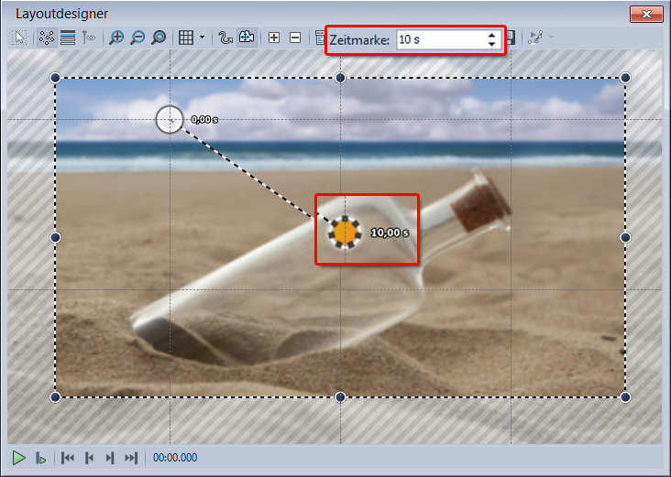Step to the next keyframe

[110, 458]
